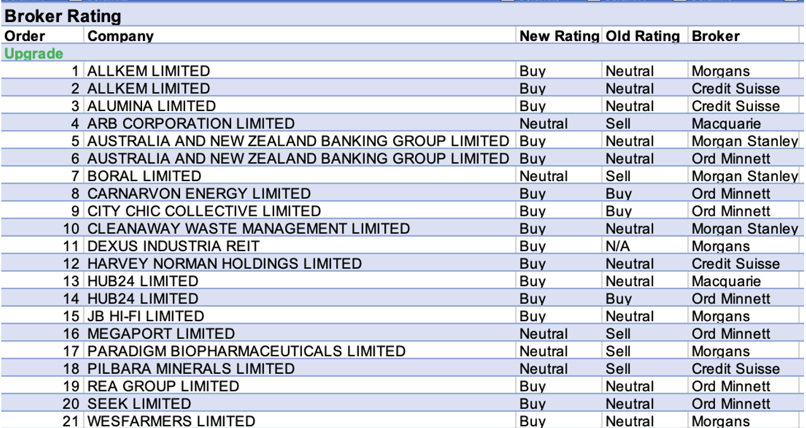Screen dimensions: 806x428
Task: Select PARADIGM BIOPHARMACEUTICALS LIMITED cell
Action: coord(246,351)
